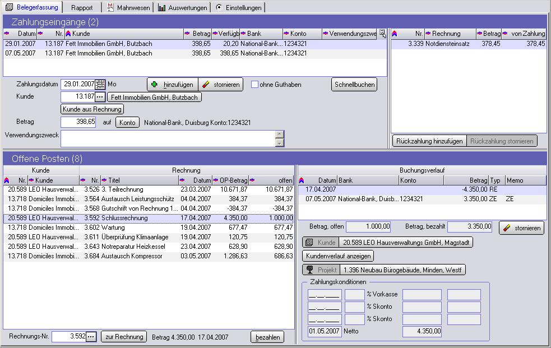Viewport: 551px width, 348px height.
Task: Open the calendar picker beside Zahlungsdatum
Action: (x=100, y=84)
